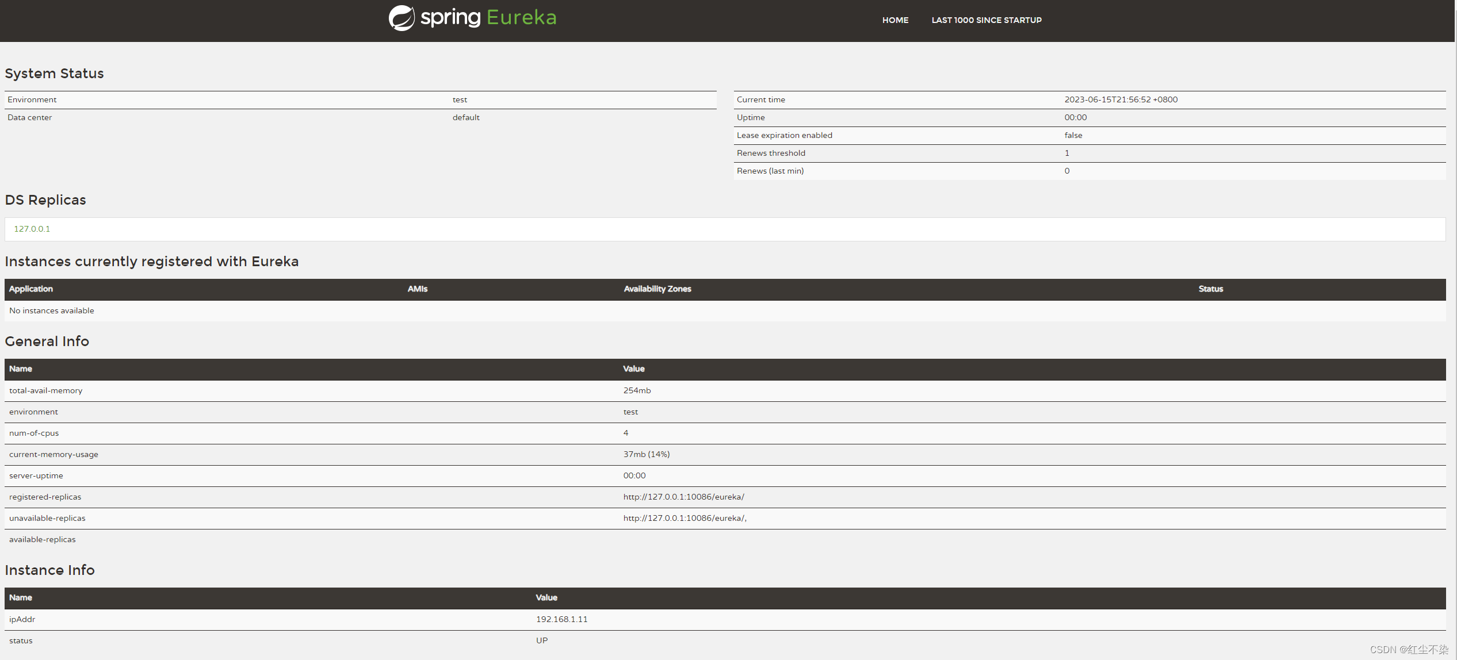This screenshot has width=1457, height=660.
Task: Click the System Status heading
Action: tap(54, 74)
